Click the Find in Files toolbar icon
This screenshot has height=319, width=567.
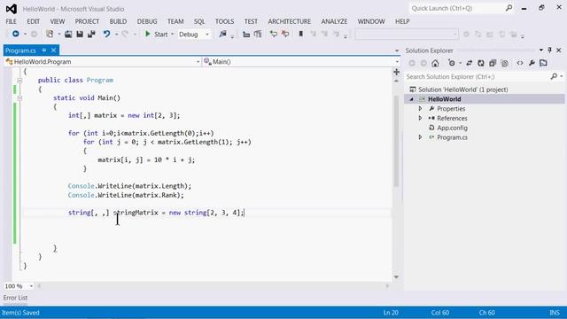click(x=222, y=34)
